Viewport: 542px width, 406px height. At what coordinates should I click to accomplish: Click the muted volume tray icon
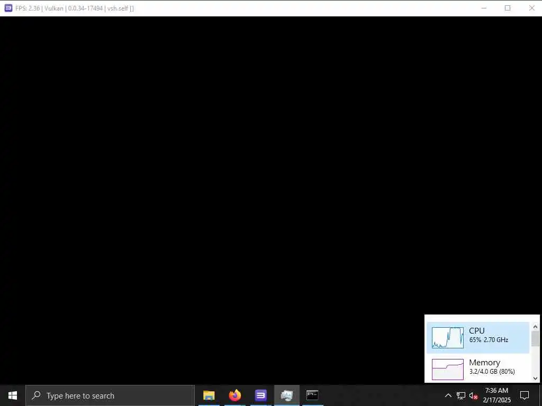coord(473,395)
